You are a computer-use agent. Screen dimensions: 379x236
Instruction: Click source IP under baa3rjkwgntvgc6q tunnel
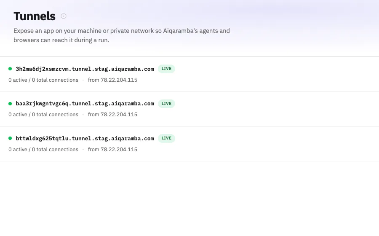tap(112, 115)
